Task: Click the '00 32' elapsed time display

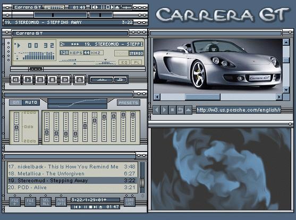Action: (41, 45)
